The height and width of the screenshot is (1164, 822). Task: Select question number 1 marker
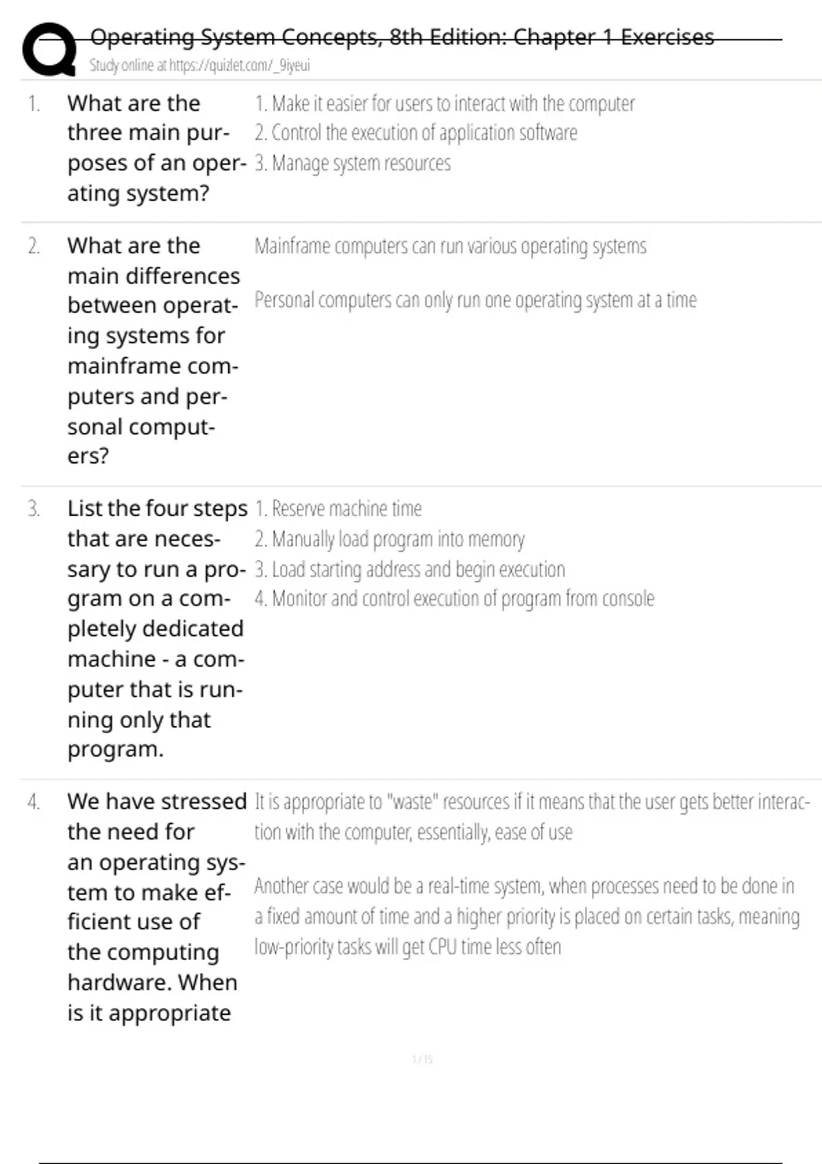(x=34, y=104)
